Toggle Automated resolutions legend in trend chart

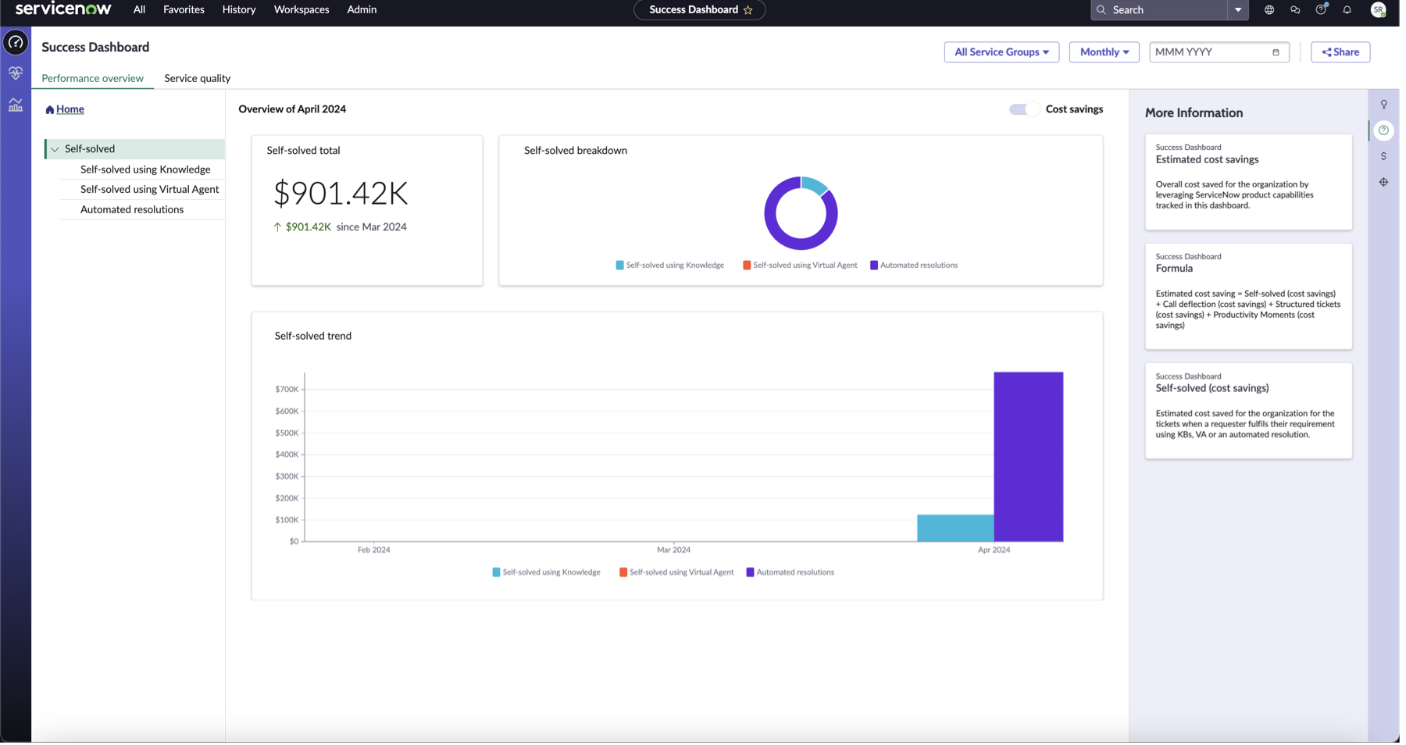(790, 572)
